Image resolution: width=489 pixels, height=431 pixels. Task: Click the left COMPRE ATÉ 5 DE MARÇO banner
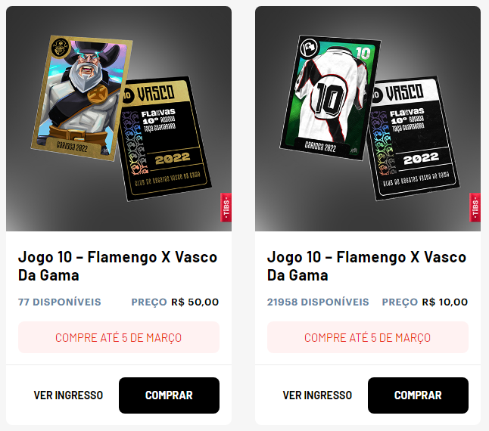coord(119,337)
